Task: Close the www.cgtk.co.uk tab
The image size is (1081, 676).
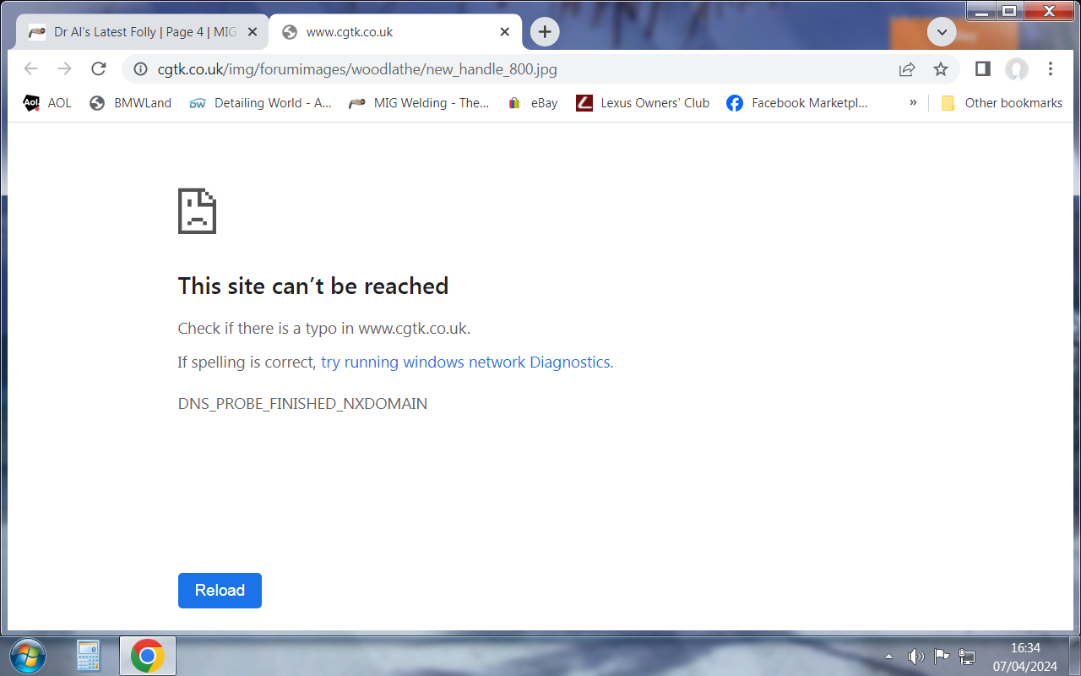Action: point(505,32)
